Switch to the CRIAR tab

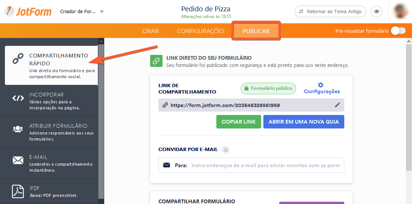(x=151, y=31)
